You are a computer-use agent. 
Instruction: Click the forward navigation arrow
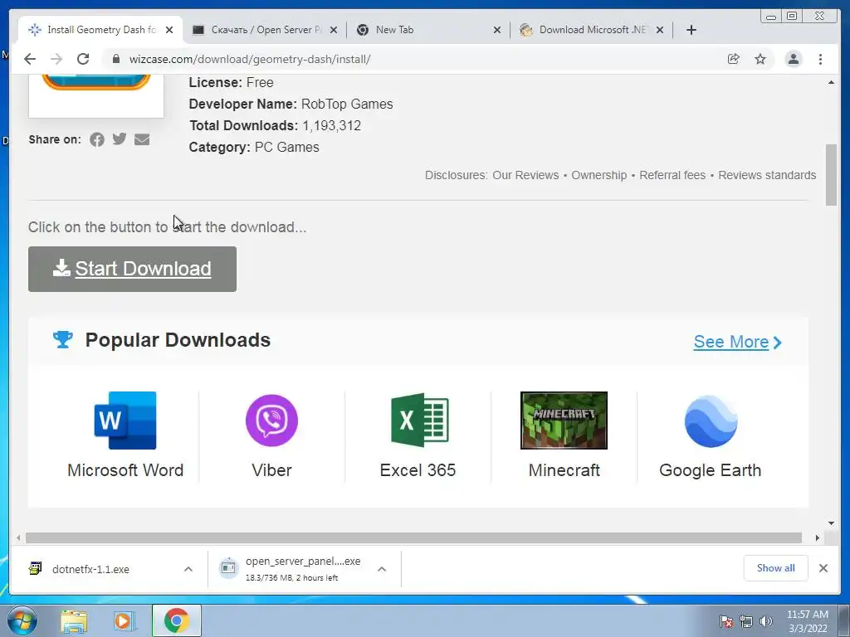(56, 59)
